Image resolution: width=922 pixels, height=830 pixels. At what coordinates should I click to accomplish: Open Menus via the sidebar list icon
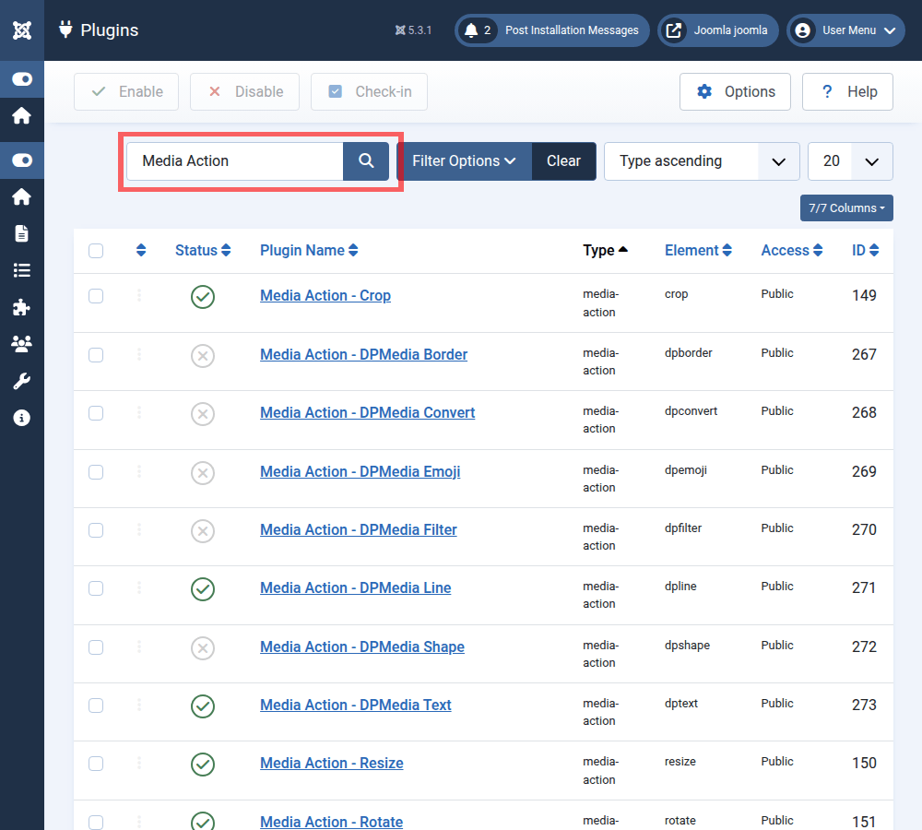[x=22, y=270]
